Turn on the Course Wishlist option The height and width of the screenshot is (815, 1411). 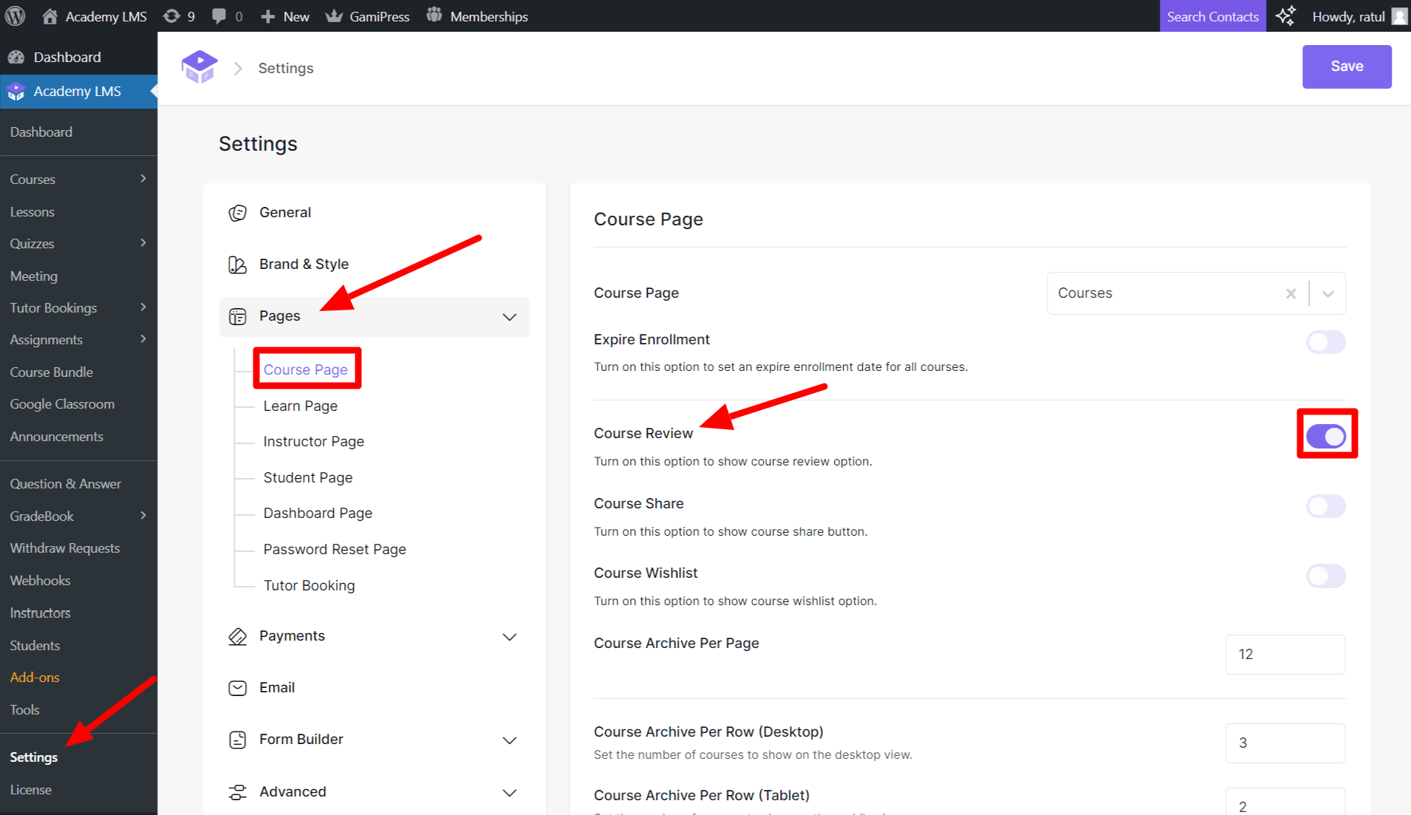pyautogui.click(x=1325, y=576)
